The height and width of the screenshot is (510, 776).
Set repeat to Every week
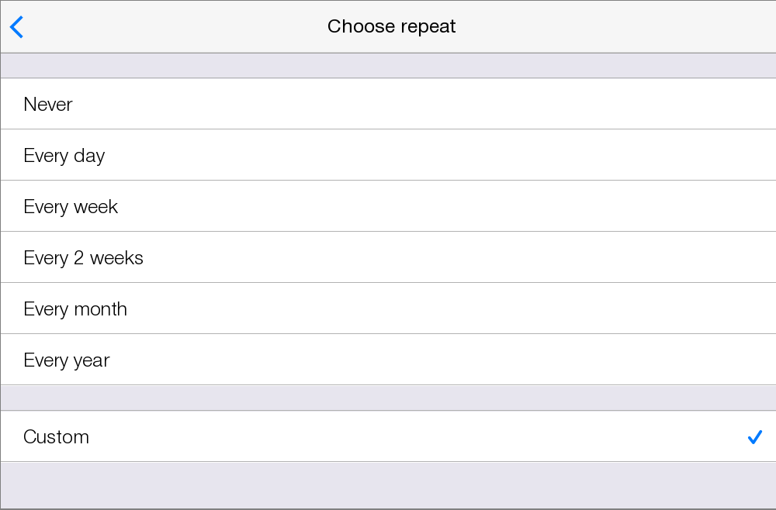[x=388, y=206]
